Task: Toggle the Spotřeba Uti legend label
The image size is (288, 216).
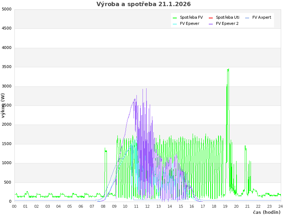Action: click(228, 18)
